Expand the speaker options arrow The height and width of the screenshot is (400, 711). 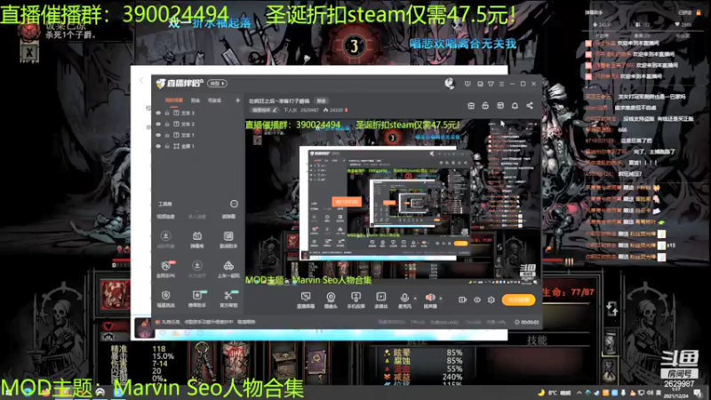440,299
